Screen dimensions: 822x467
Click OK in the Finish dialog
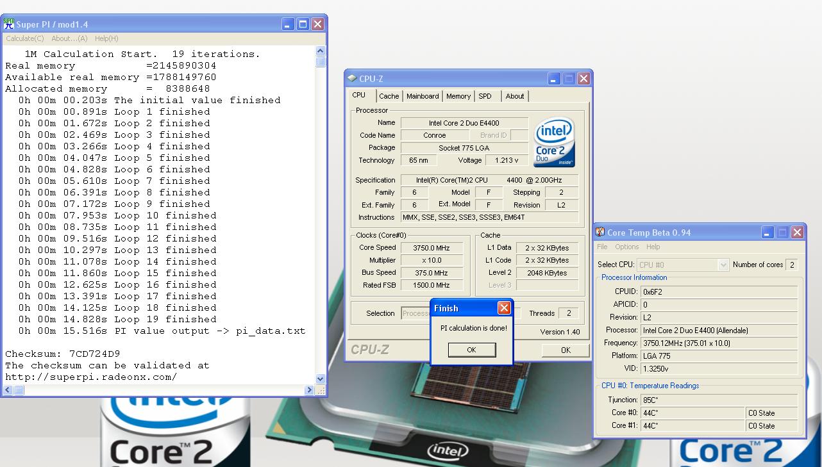[x=471, y=350]
